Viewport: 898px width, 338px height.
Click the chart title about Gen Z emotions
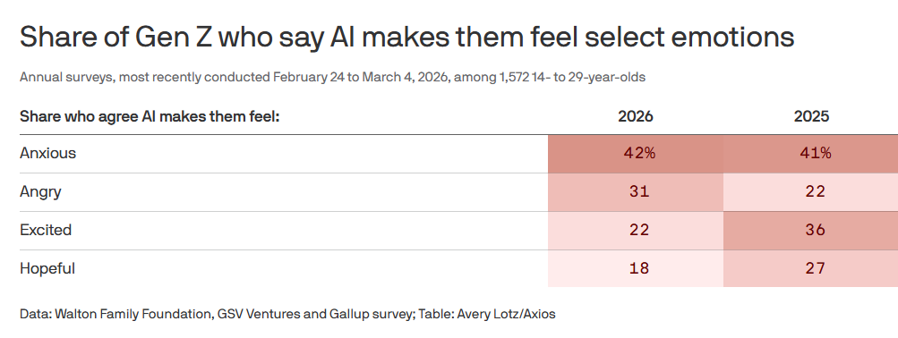click(x=406, y=38)
